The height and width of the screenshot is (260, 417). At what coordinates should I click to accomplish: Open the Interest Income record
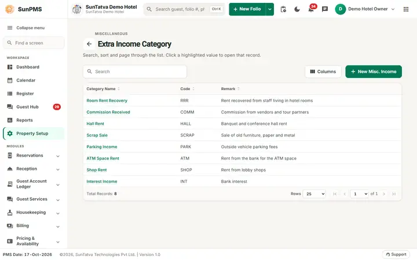pos(102,181)
